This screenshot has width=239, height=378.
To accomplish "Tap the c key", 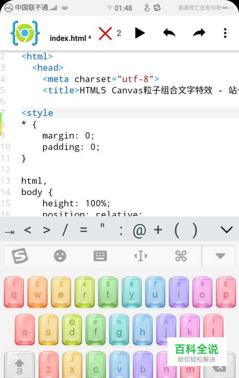I will [x=96, y=365].
